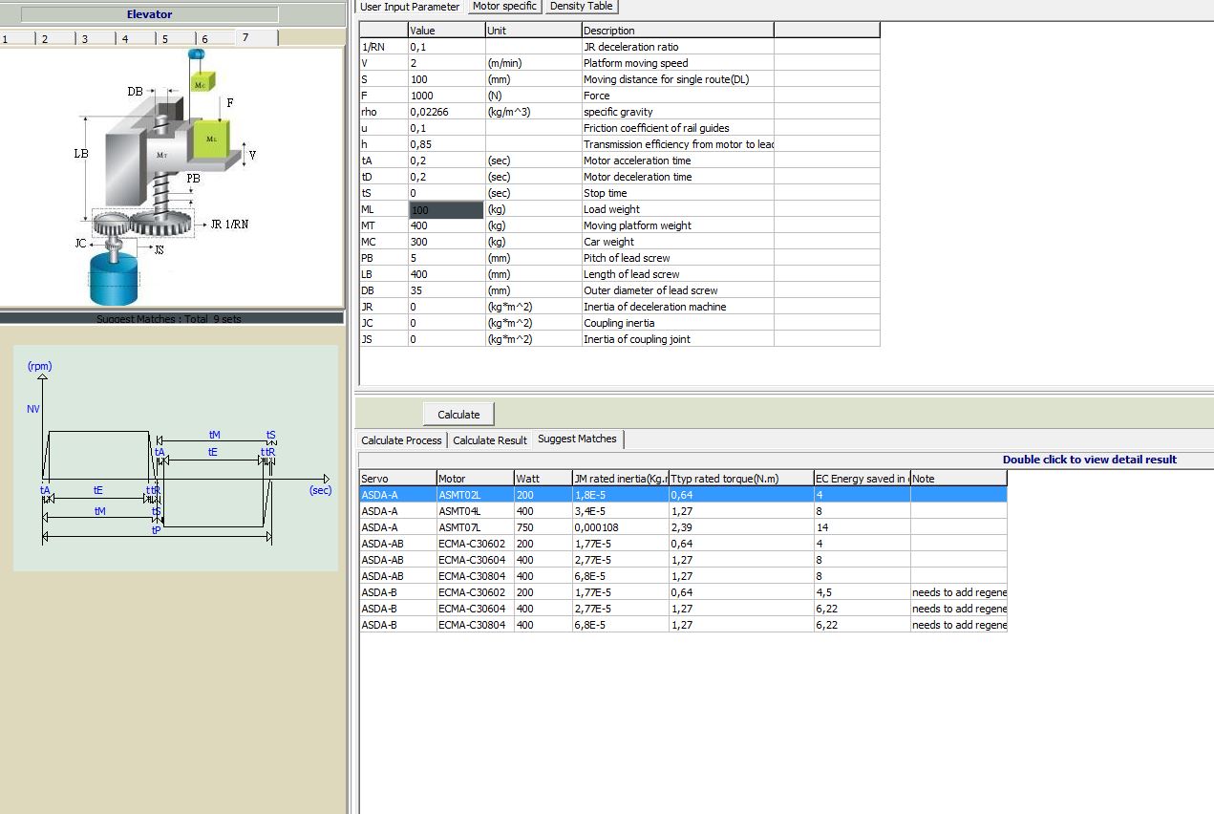The height and width of the screenshot is (814, 1214).
Task: Open the Calculate Result tab
Action: click(x=490, y=440)
